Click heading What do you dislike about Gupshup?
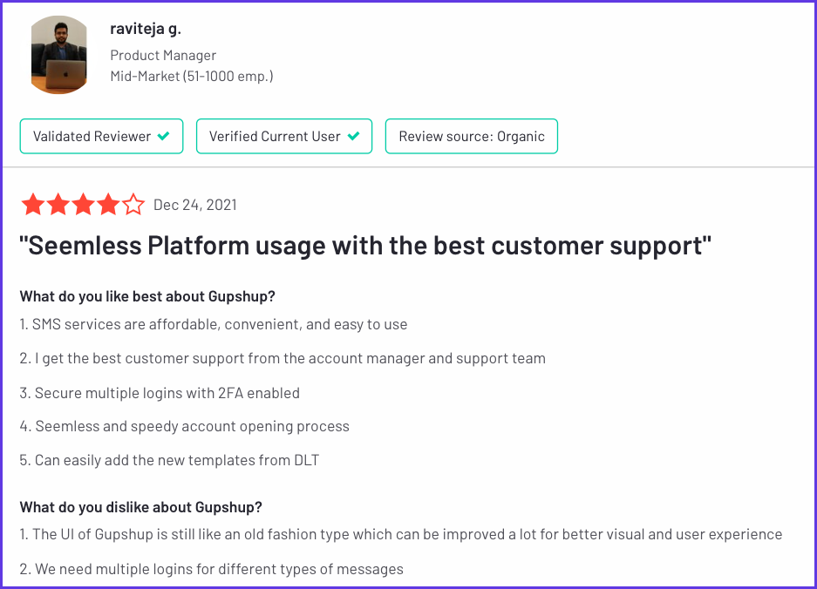 [140, 507]
